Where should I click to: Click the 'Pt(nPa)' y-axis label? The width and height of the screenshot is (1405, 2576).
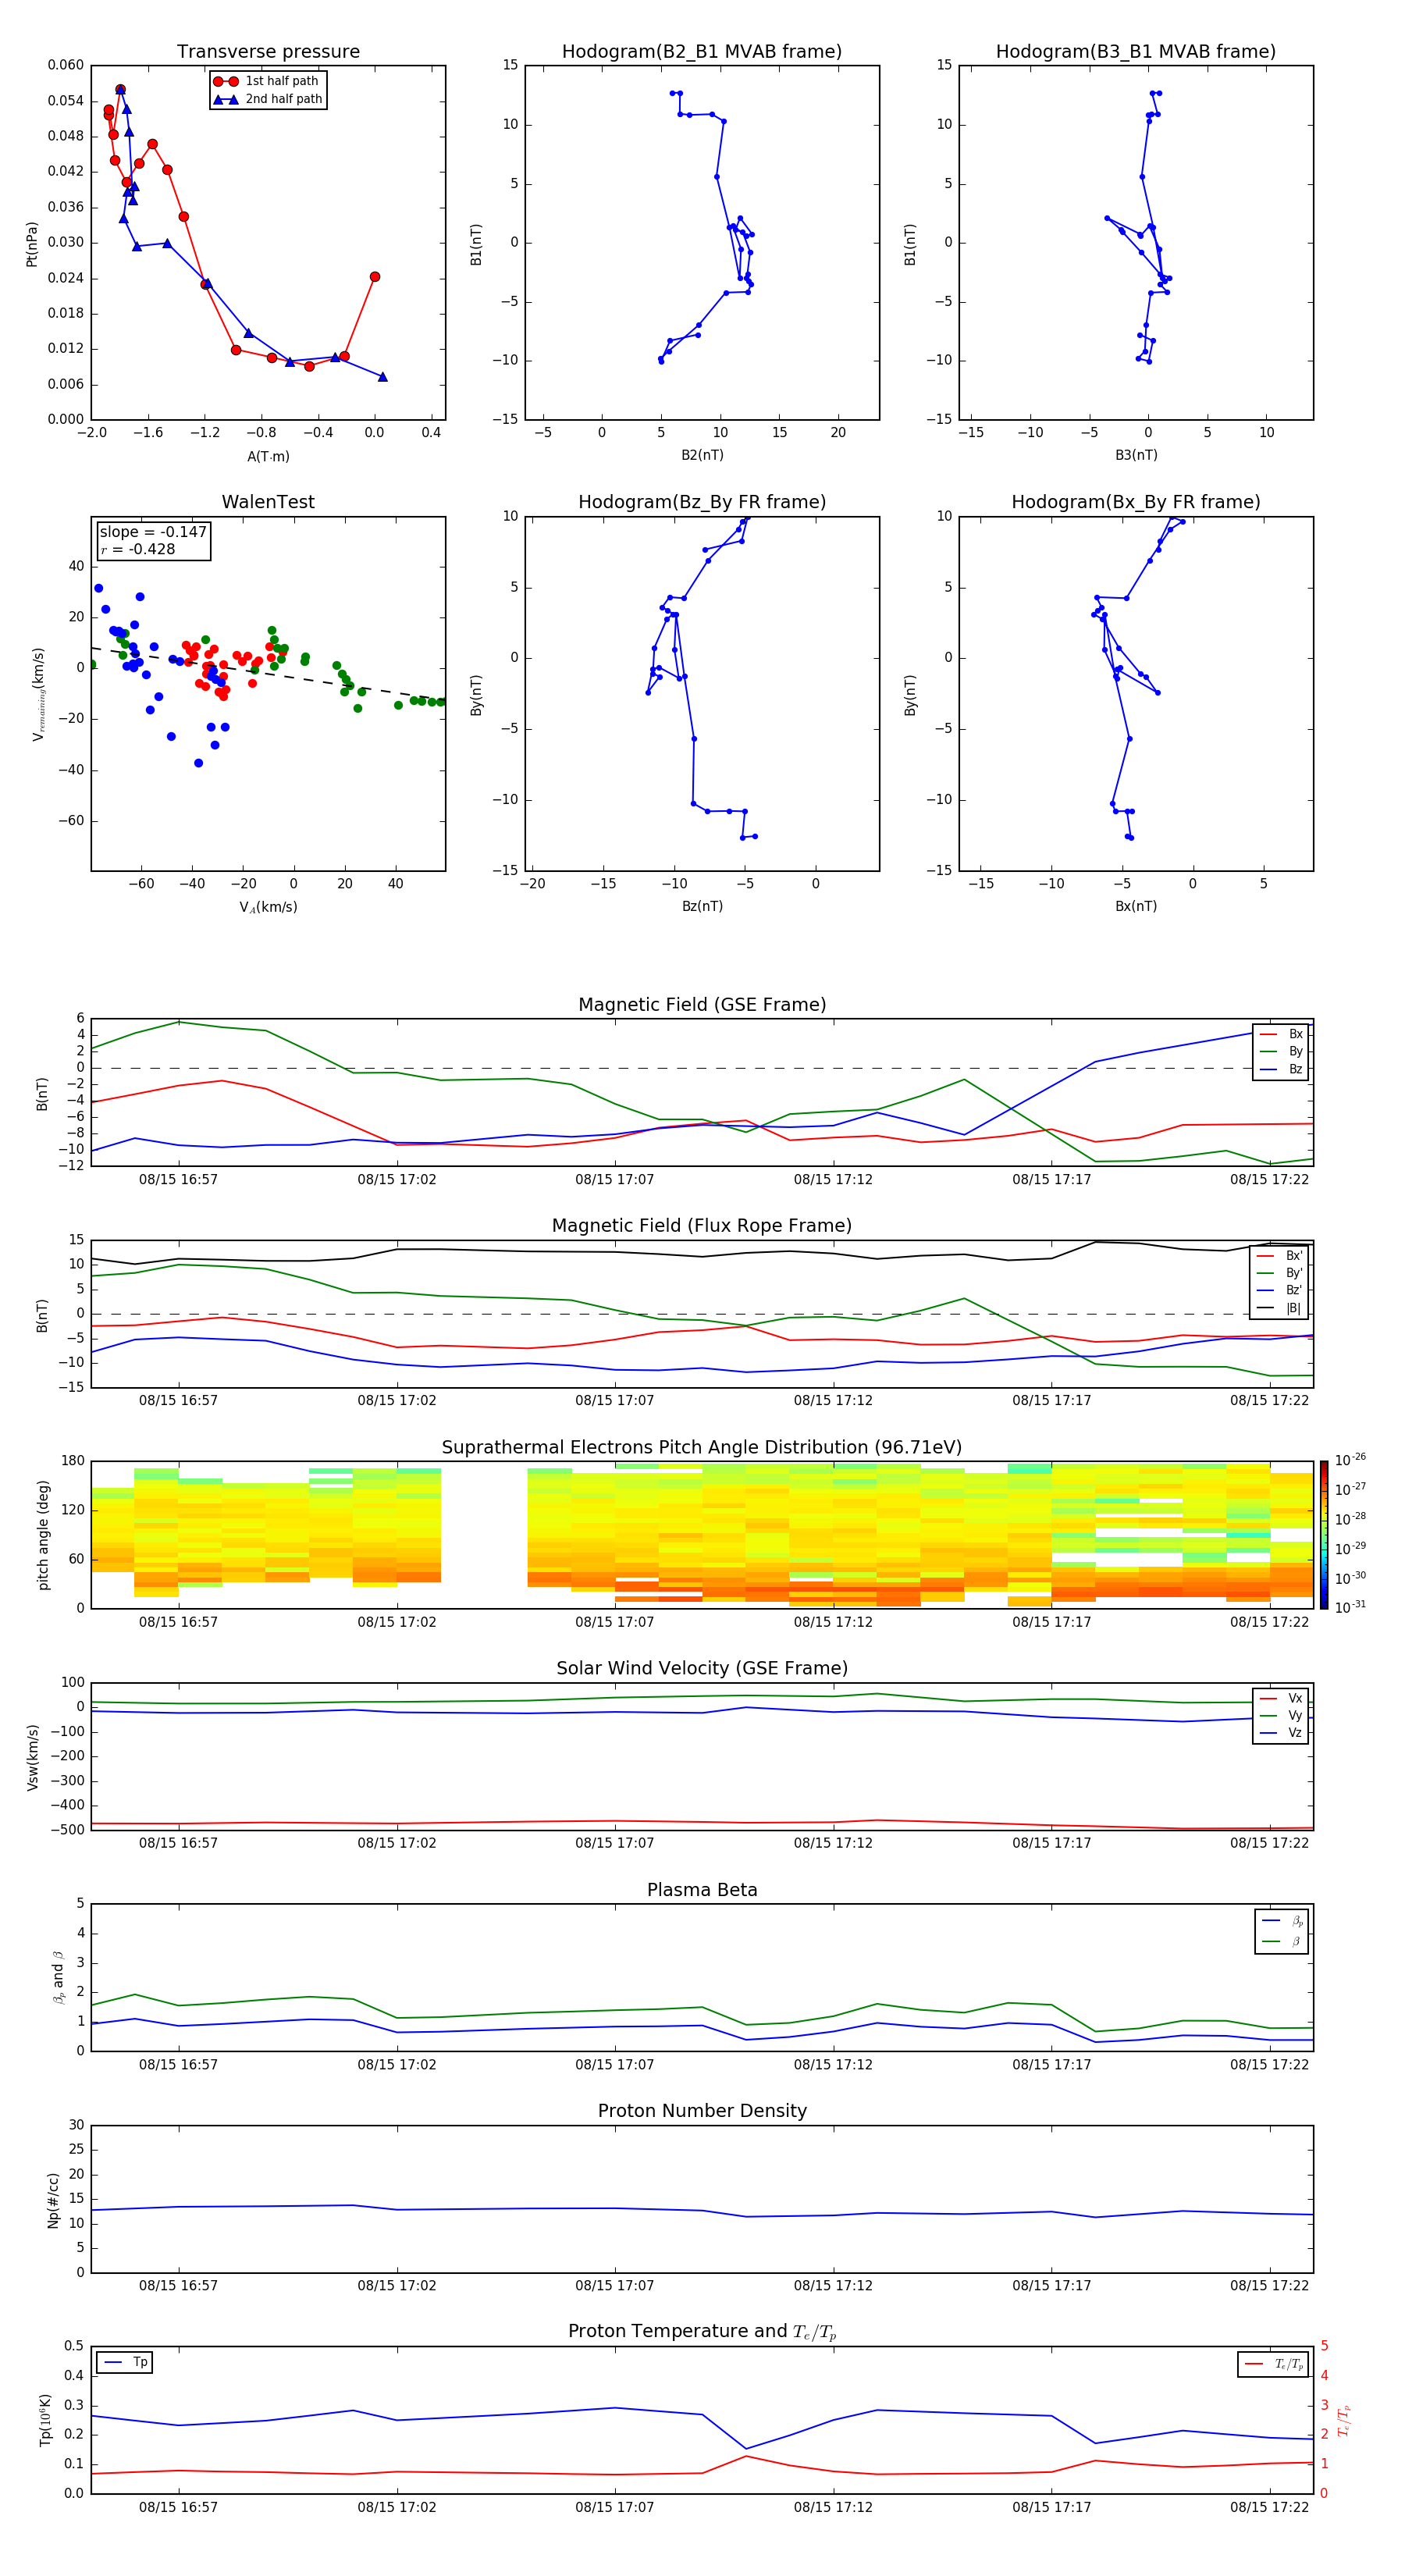[32, 243]
